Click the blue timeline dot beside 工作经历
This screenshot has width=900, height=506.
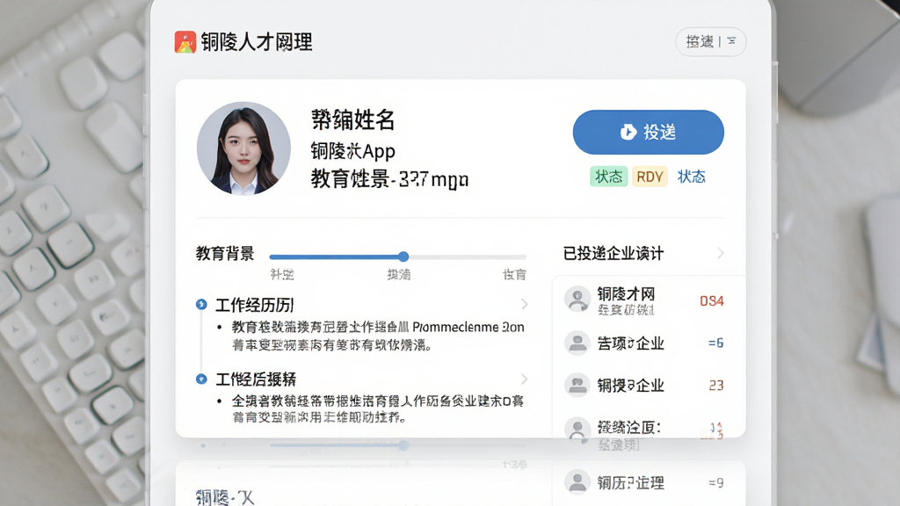tap(201, 304)
